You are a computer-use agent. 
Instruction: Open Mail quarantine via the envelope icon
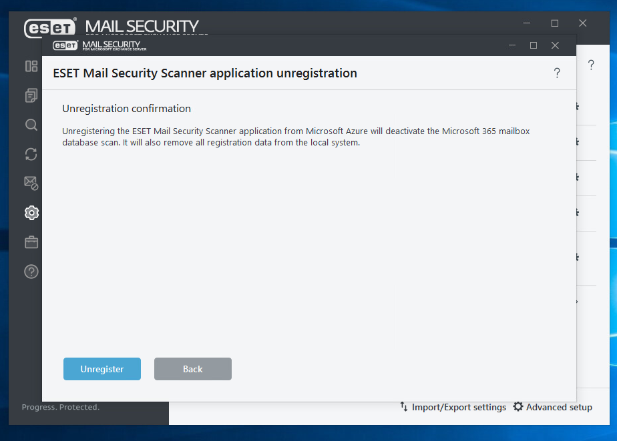point(31,183)
